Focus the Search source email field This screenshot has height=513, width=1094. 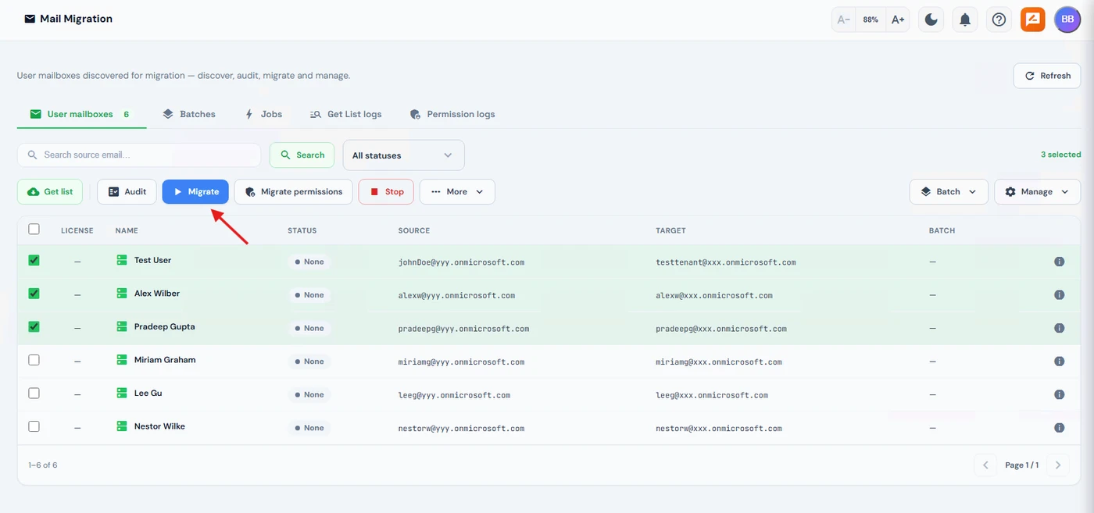pyautogui.click(x=139, y=155)
